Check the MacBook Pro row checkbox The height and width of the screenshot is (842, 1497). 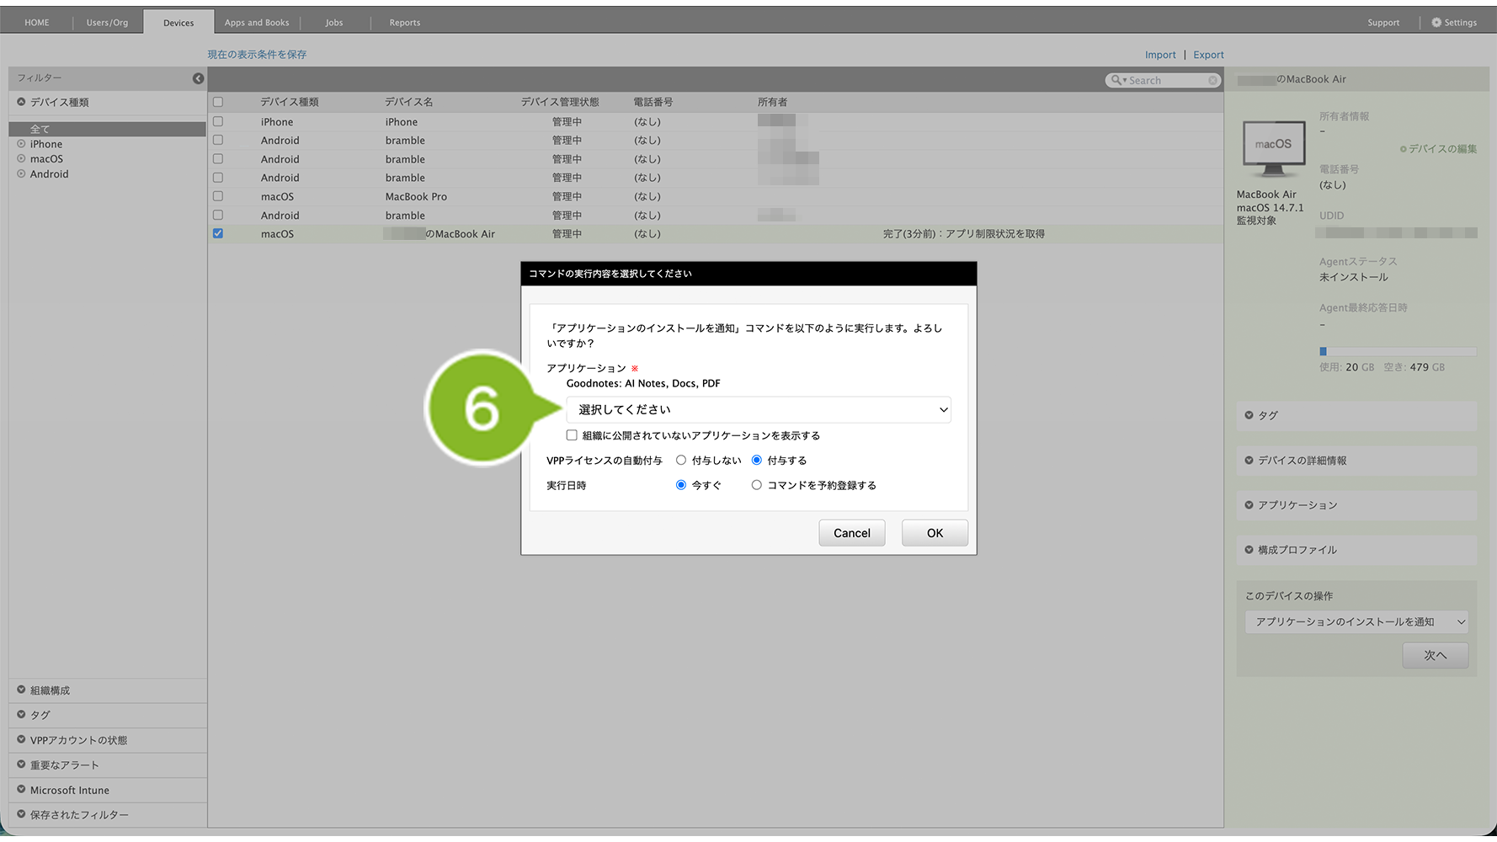coord(218,196)
